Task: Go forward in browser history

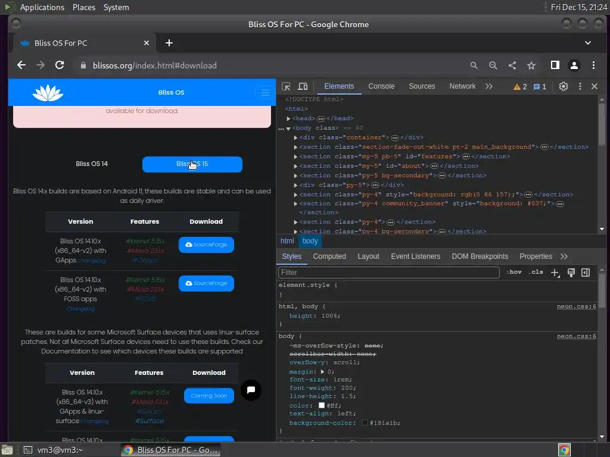Action: (41, 65)
